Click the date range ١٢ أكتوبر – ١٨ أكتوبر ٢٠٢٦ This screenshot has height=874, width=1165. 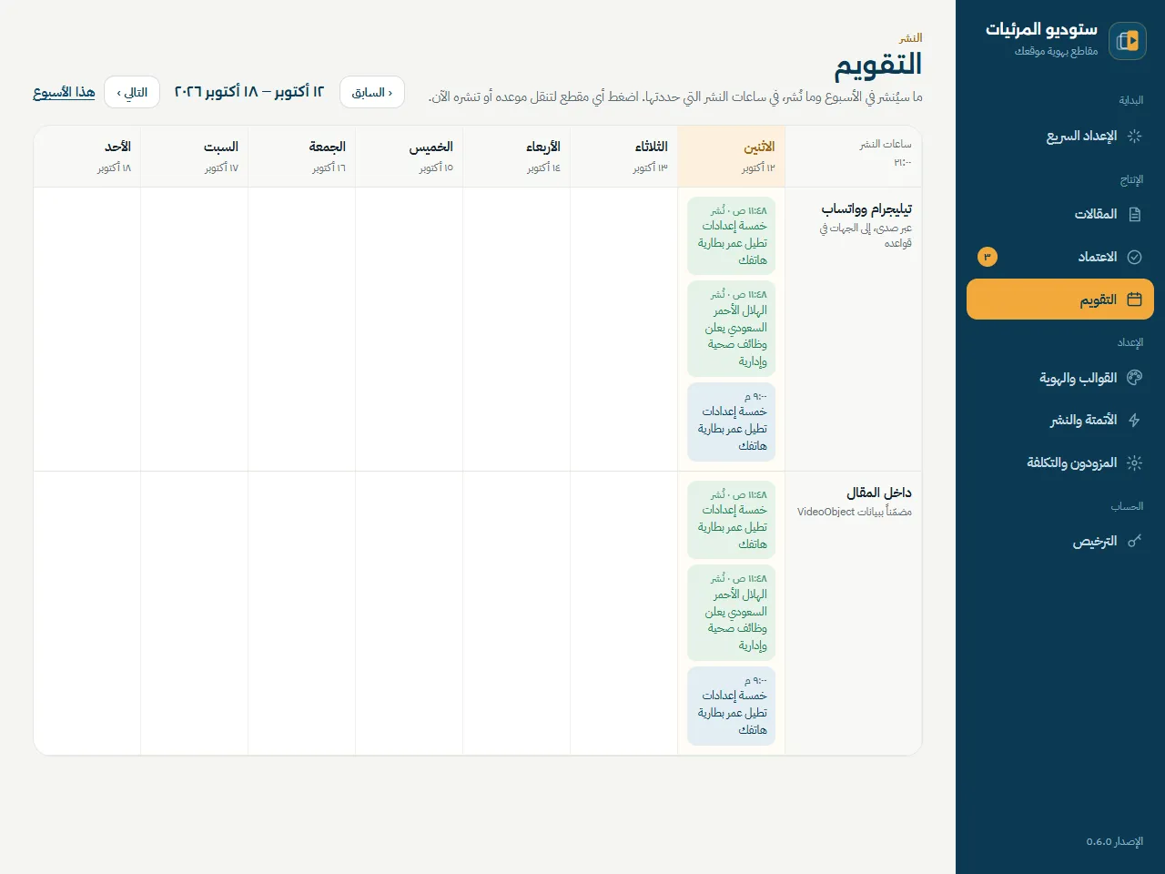pos(249,92)
